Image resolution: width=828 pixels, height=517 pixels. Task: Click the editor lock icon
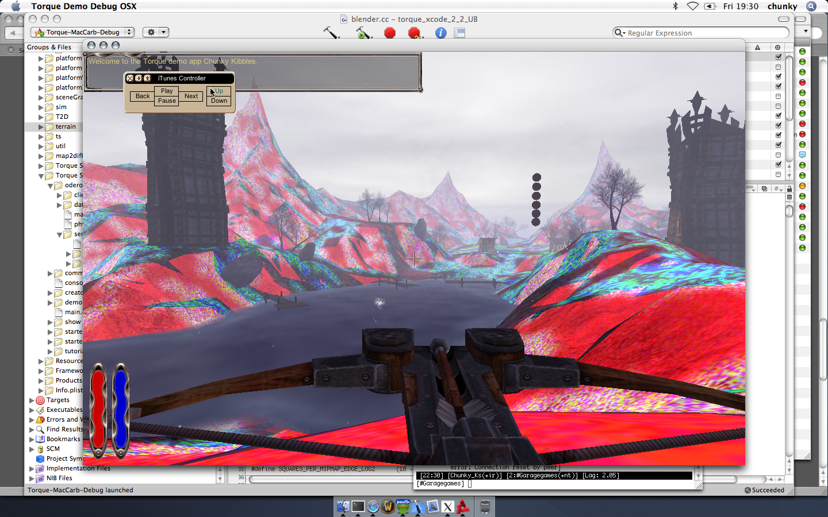click(789, 188)
